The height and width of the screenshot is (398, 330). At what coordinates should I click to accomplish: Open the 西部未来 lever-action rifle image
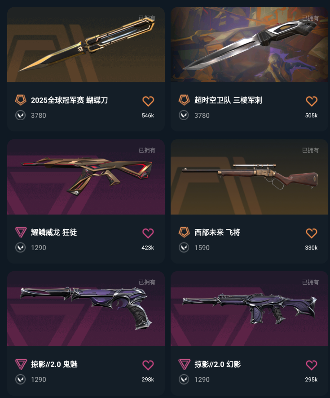point(249,177)
